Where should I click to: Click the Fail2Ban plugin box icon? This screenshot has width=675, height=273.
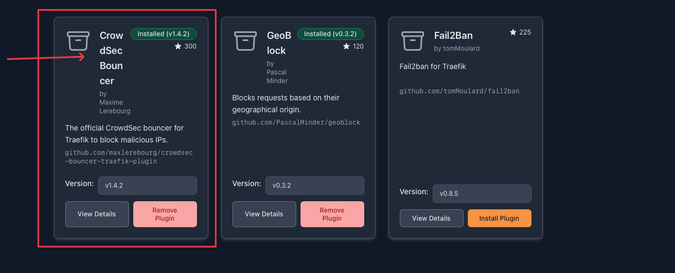[412, 42]
